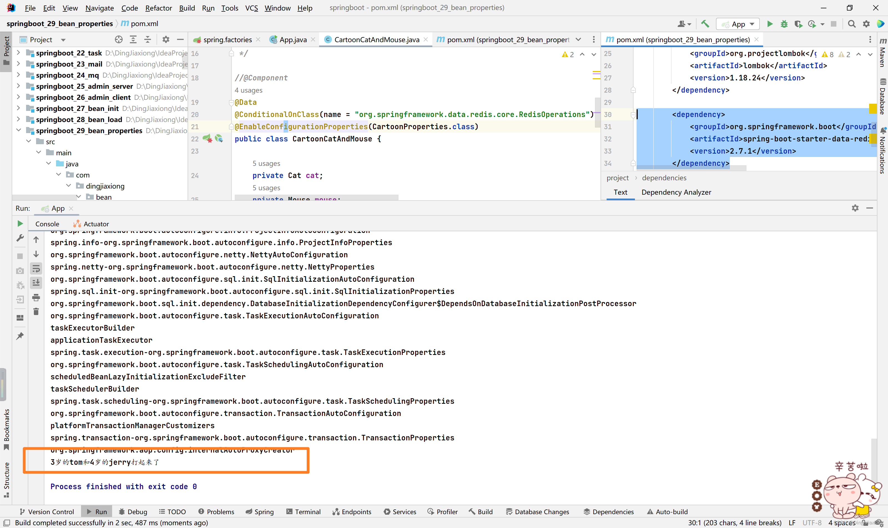Open the Navigate menu

(99, 8)
